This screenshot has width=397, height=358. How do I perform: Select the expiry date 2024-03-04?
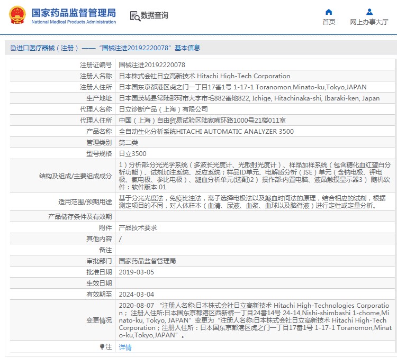136,295
